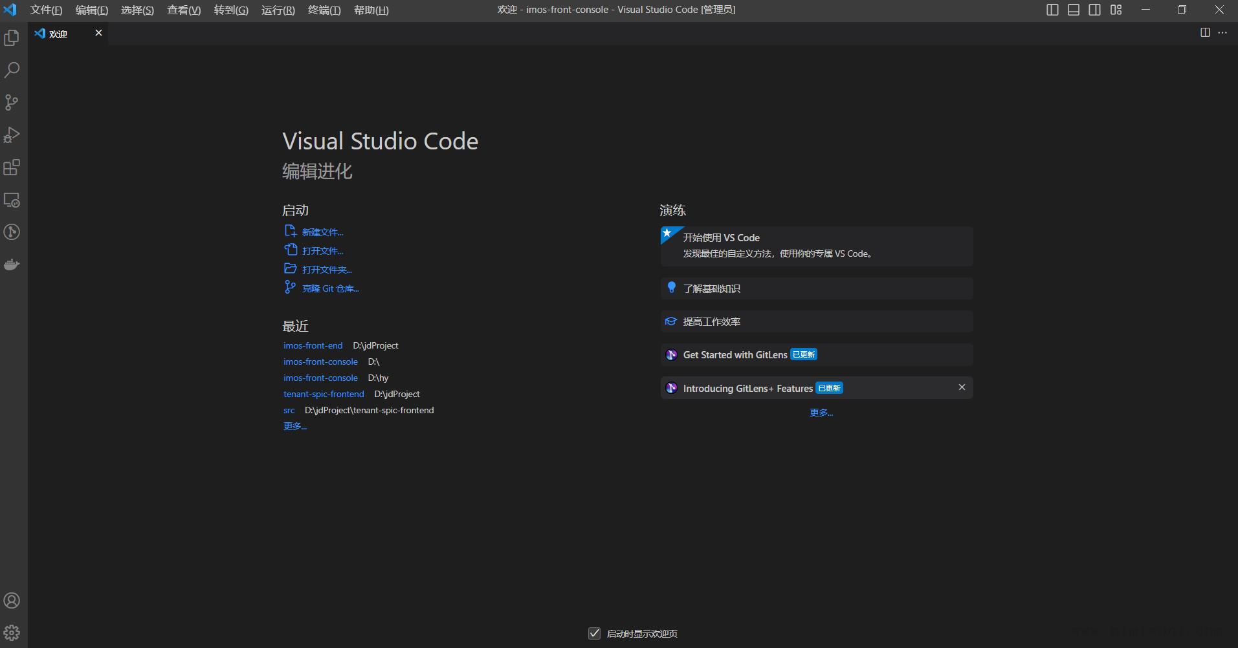Screen dimensions: 1238x648
Task: Open the GitLens view in activity bar
Action: [x=12, y=232]
